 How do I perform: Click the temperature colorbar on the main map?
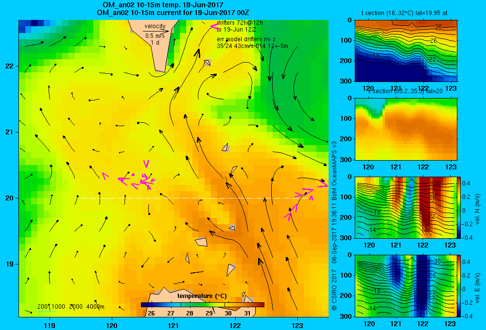(202, 305)
